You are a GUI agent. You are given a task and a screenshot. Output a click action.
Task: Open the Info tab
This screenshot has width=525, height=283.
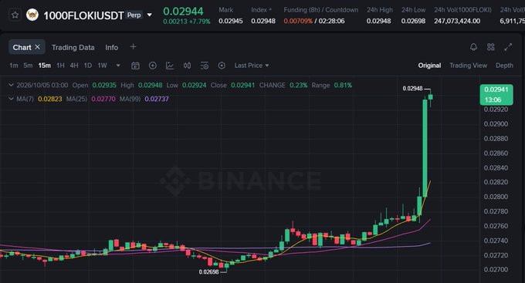(x=111, y=48)
